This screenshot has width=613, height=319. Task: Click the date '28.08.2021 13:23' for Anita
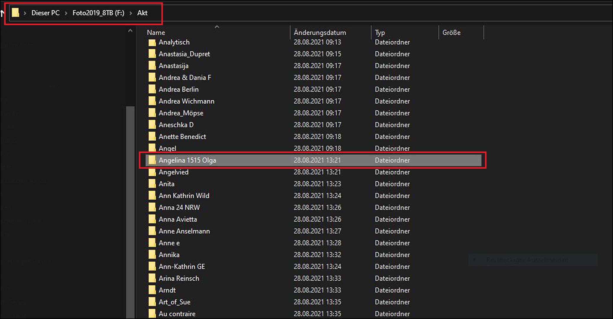pos(317,184)
